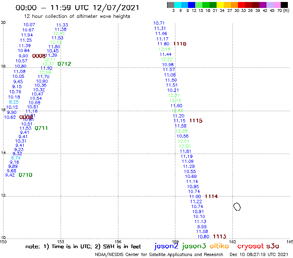Click the subtitle '12 hour collection of altimeter wave heights'
The height and width of the screenshot is (258, 293).
pos(77,16)
